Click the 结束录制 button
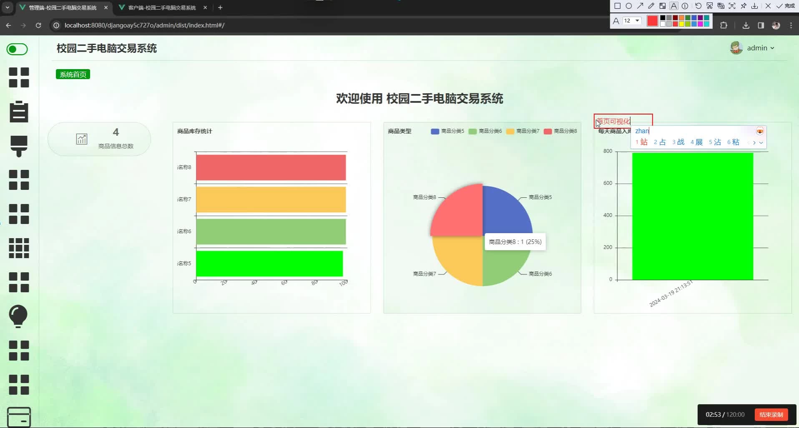799x428 pixels. pos(771,415)
